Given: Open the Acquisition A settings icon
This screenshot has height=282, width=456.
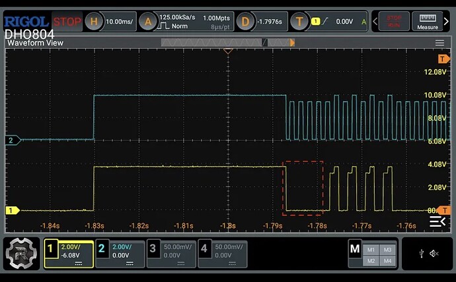Looking at the screenshot, I should coord(148,22).
